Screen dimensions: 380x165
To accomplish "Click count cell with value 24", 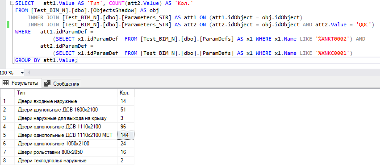I will pos(126,144).
